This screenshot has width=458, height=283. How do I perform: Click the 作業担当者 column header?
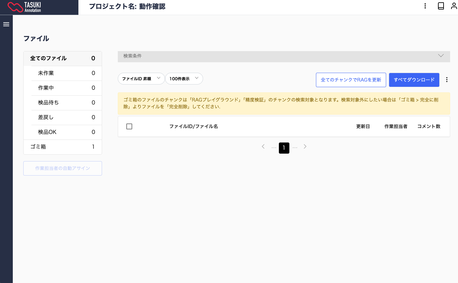[396, 126]
